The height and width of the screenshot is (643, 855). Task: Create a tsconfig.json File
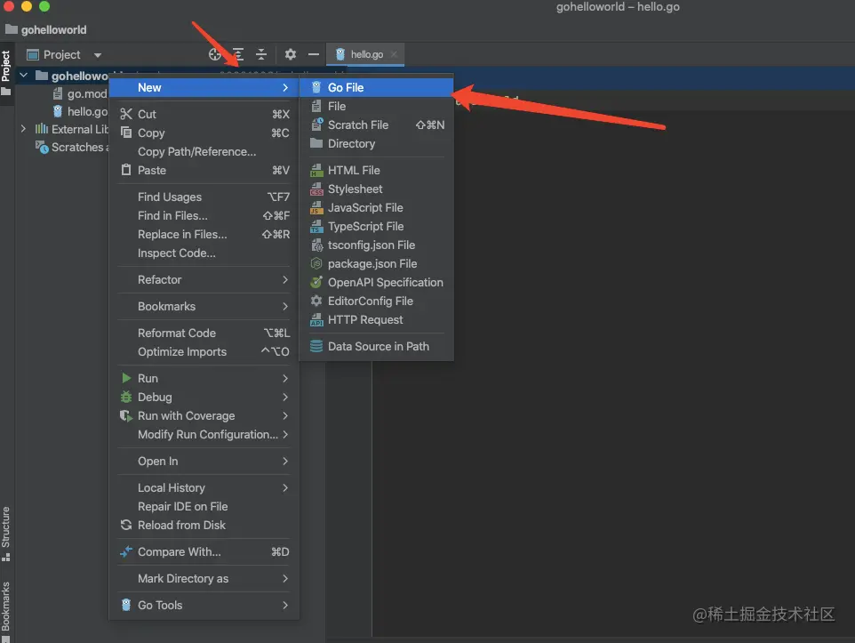click(377, 245)
